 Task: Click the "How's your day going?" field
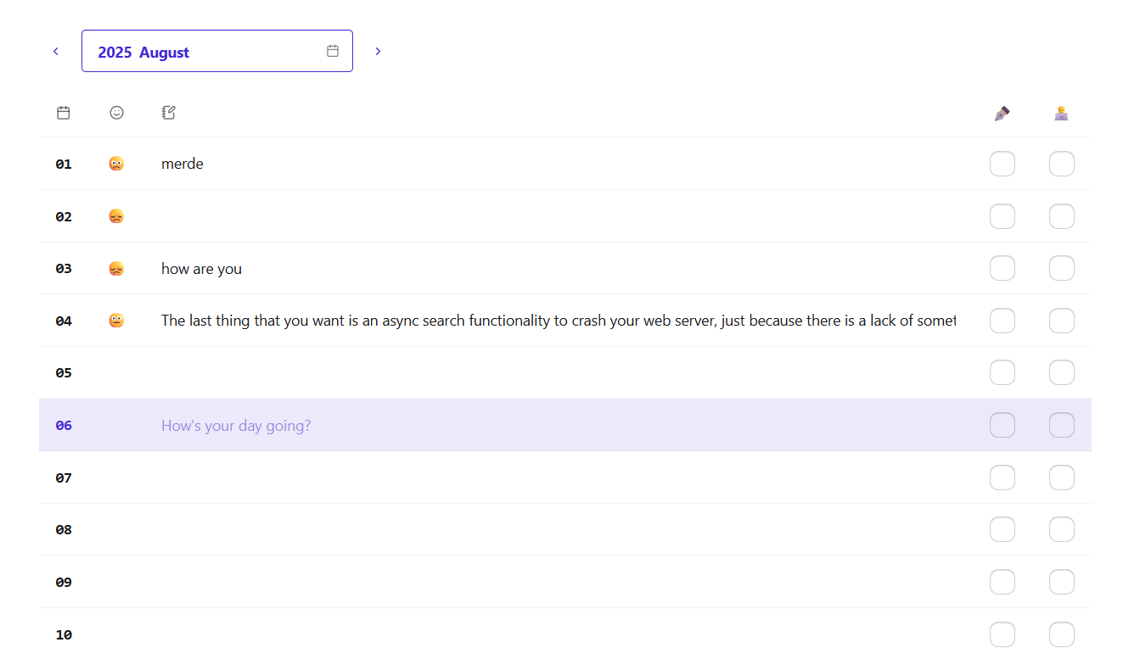click(236, 426)
